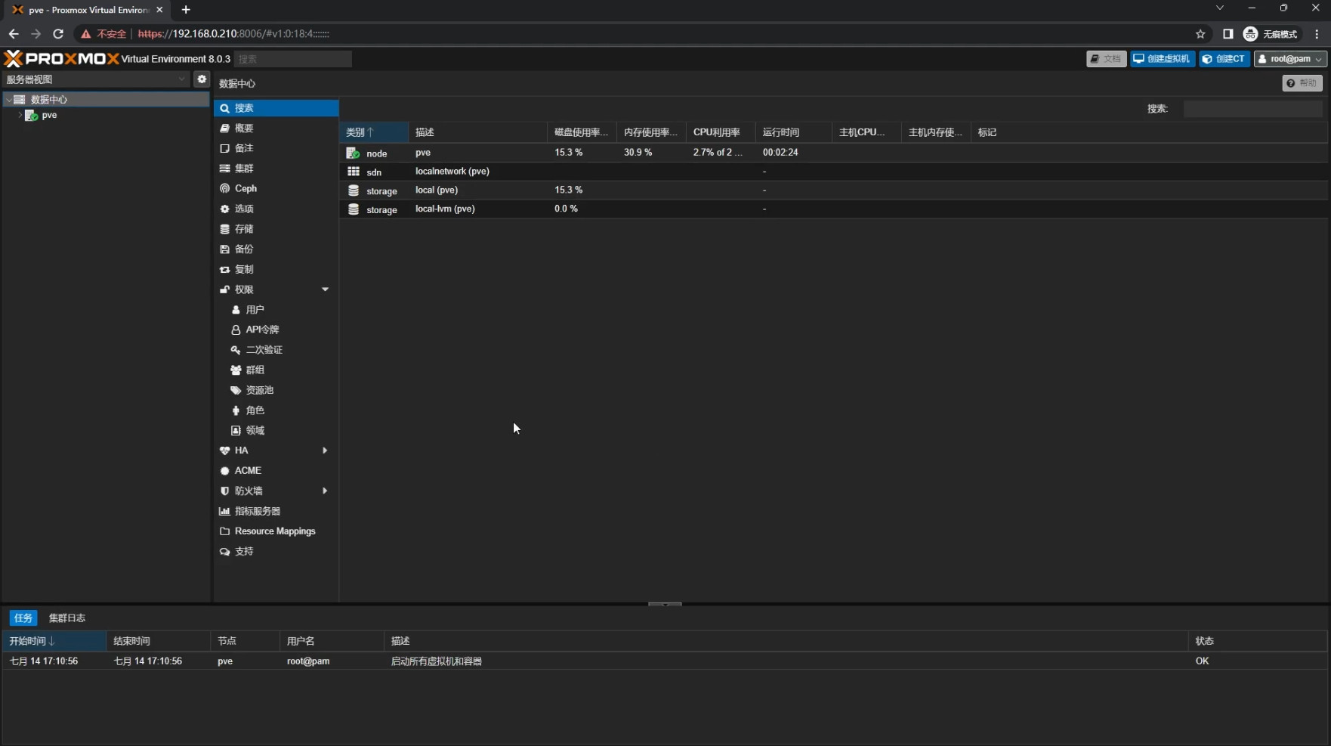The width and height of the screenshot is (1331, 746).
Task: Sort by the 类别 column header
Action: click(x=373, y=132)
